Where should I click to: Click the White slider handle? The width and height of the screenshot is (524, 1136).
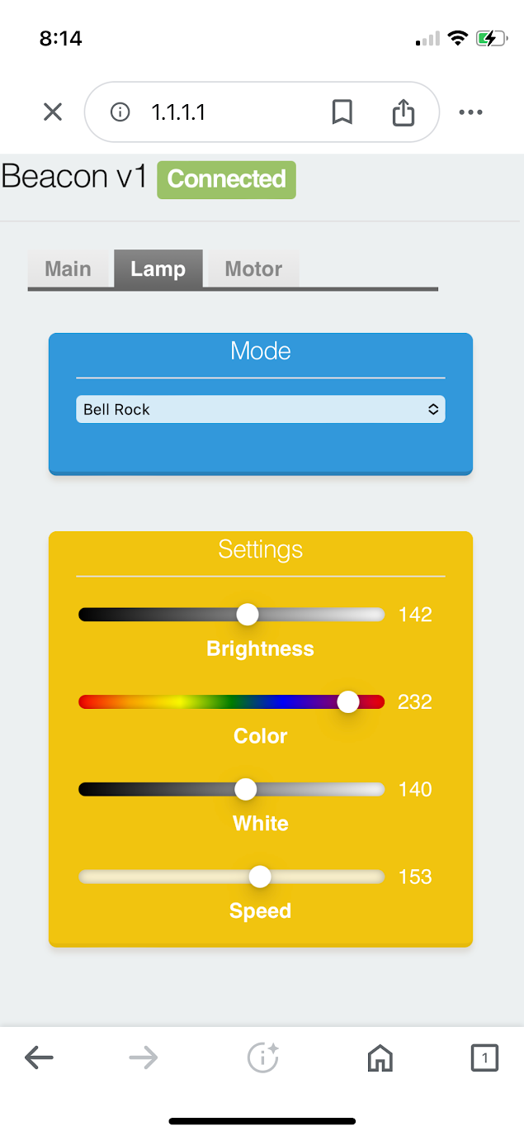click(x=246, y=789)
